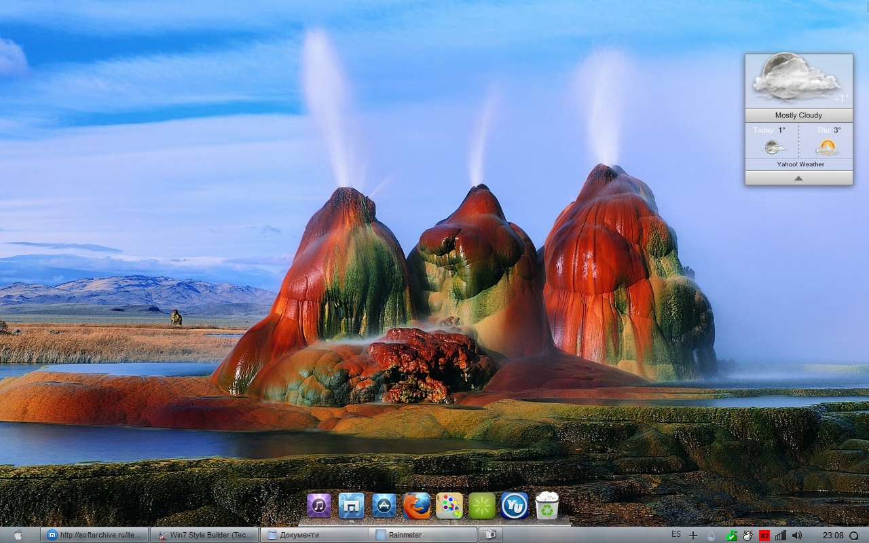This screenshot has height=543, width=869.
Task: Click the camera taskbar button
Action: (x=491, y=535)
